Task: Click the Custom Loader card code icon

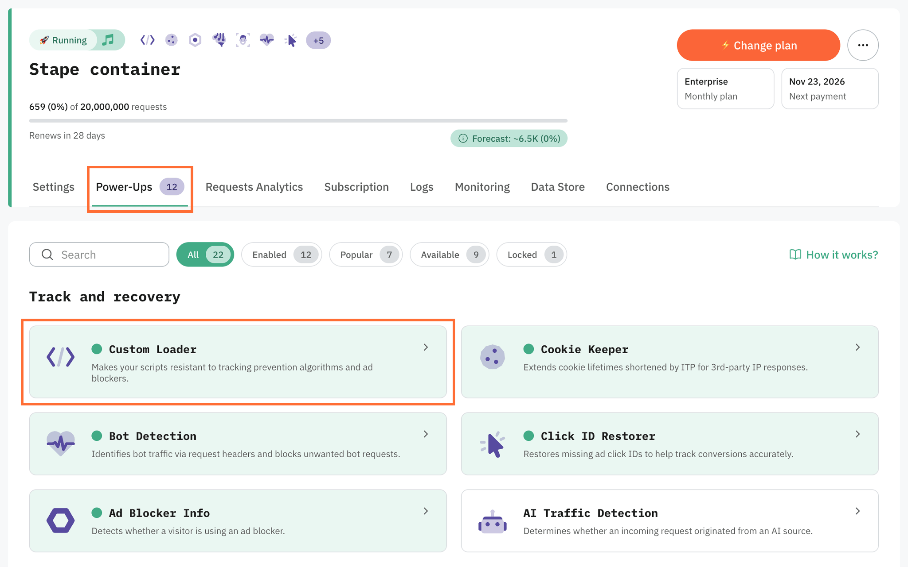Action: pyautogui.click(x=61, y=357)
